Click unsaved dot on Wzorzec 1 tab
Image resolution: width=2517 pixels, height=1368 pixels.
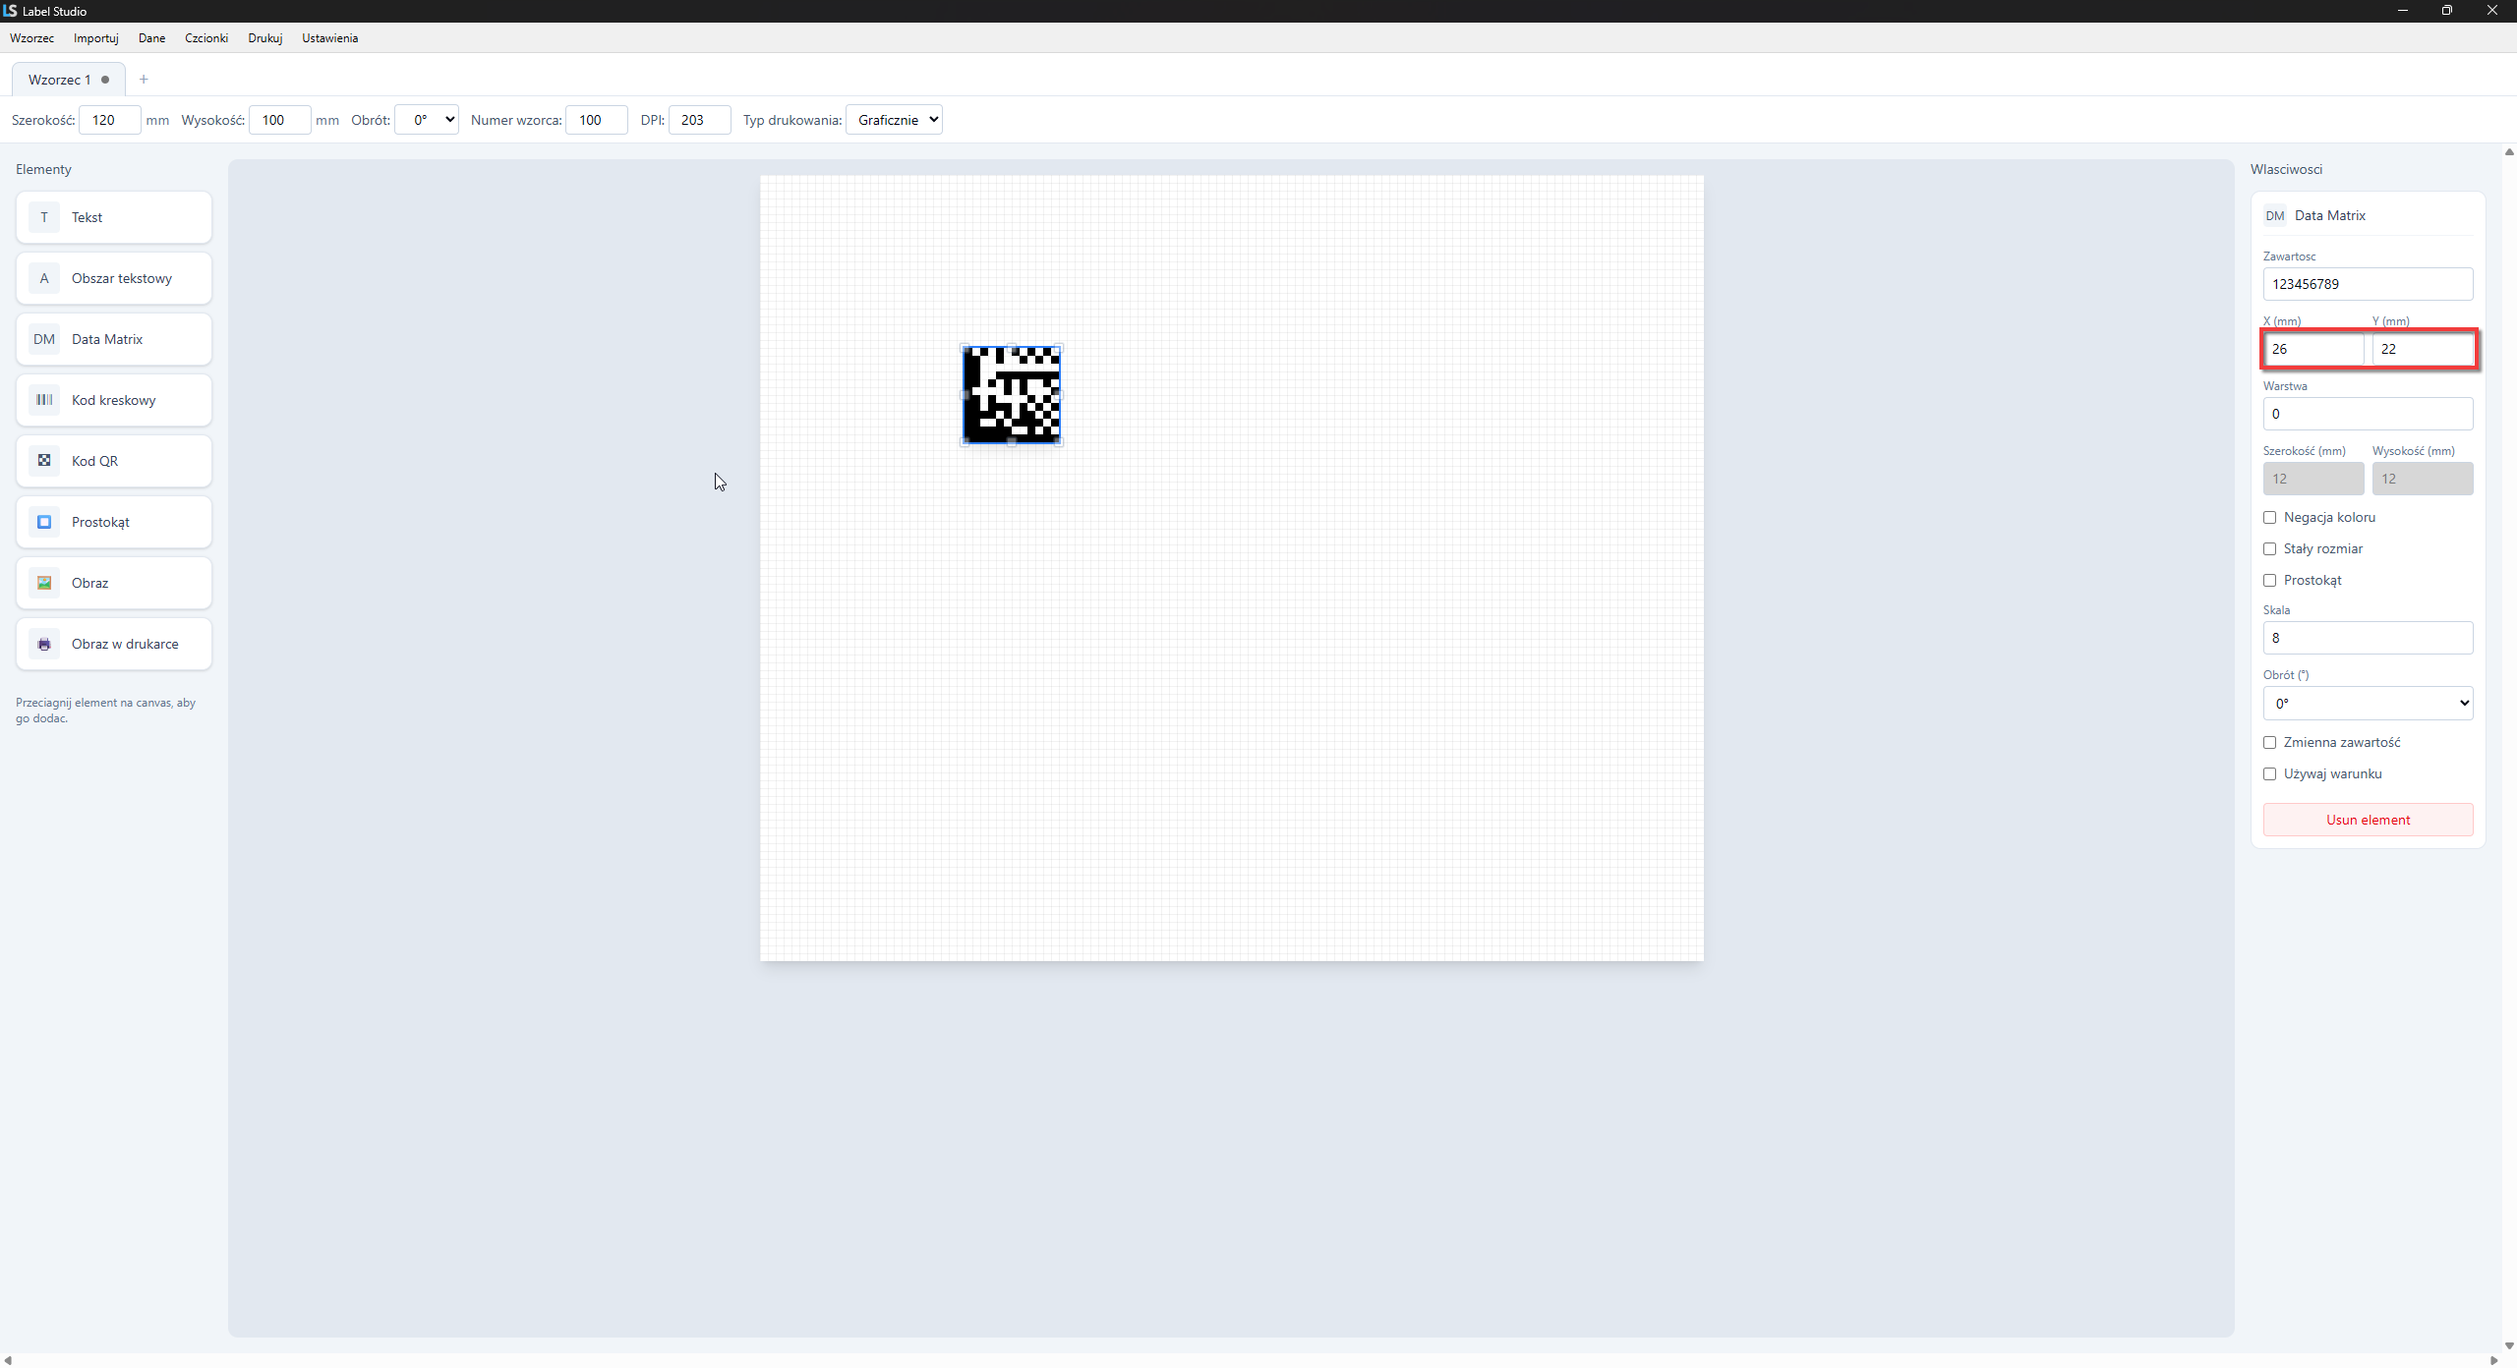105,80
